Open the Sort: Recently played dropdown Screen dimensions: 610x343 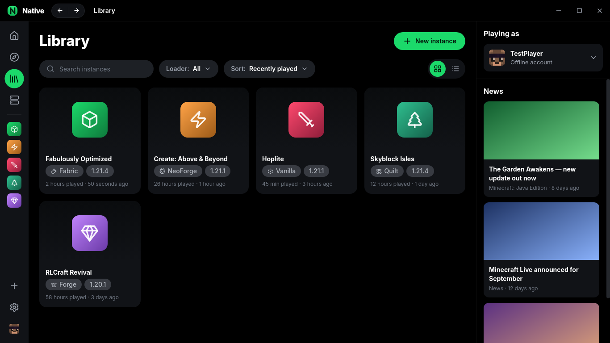269,69
